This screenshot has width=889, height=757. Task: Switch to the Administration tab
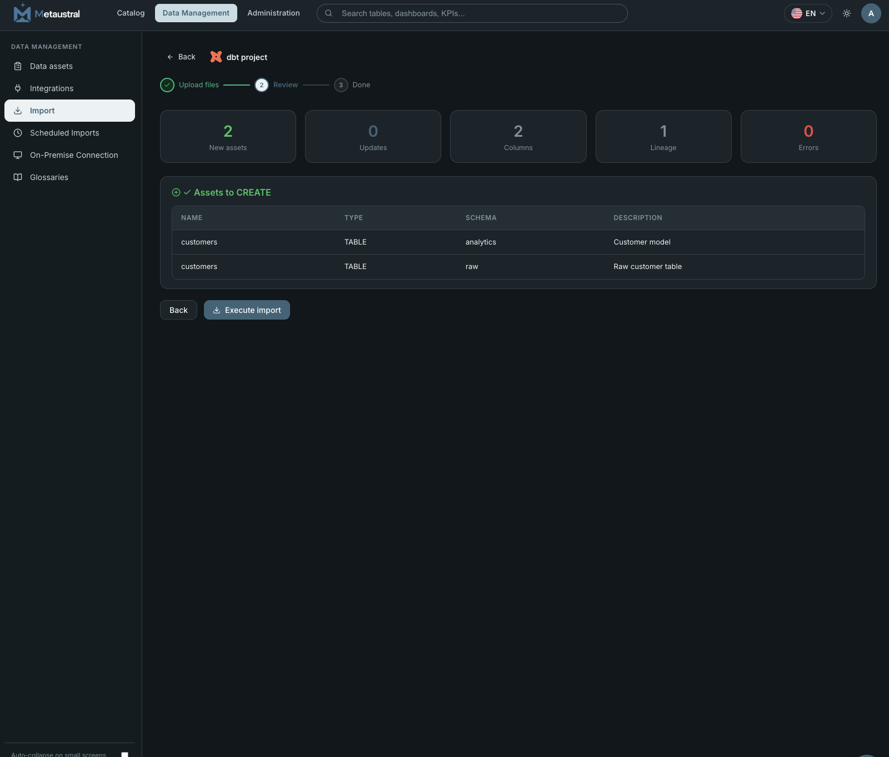273,13
